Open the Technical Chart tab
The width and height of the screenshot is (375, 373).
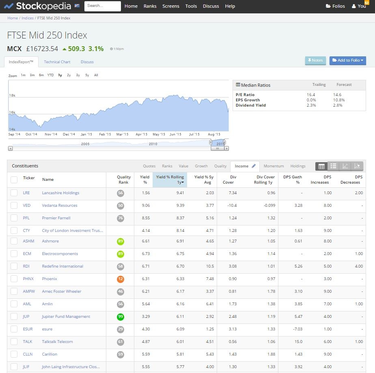coord(57,62)
